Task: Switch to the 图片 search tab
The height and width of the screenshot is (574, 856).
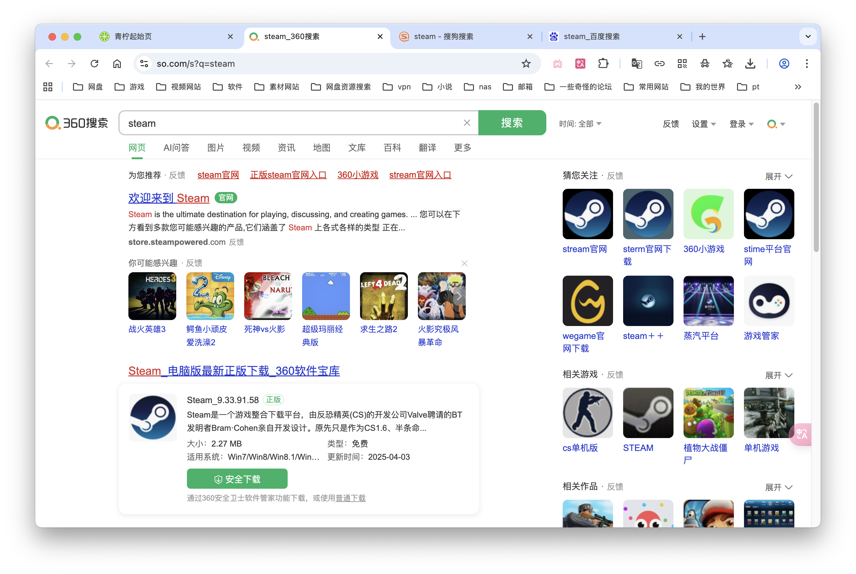Action: (x=216, y=148)
